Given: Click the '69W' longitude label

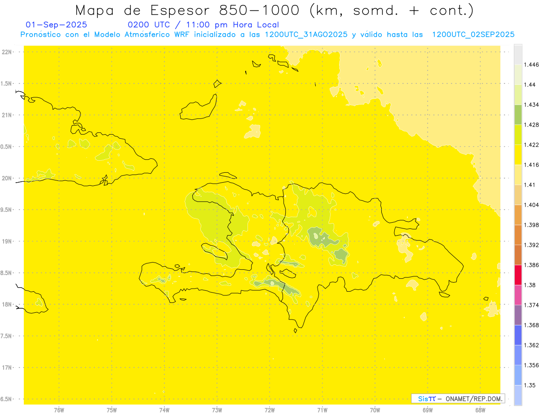Looking at the screenshot, I should point(428,410).
